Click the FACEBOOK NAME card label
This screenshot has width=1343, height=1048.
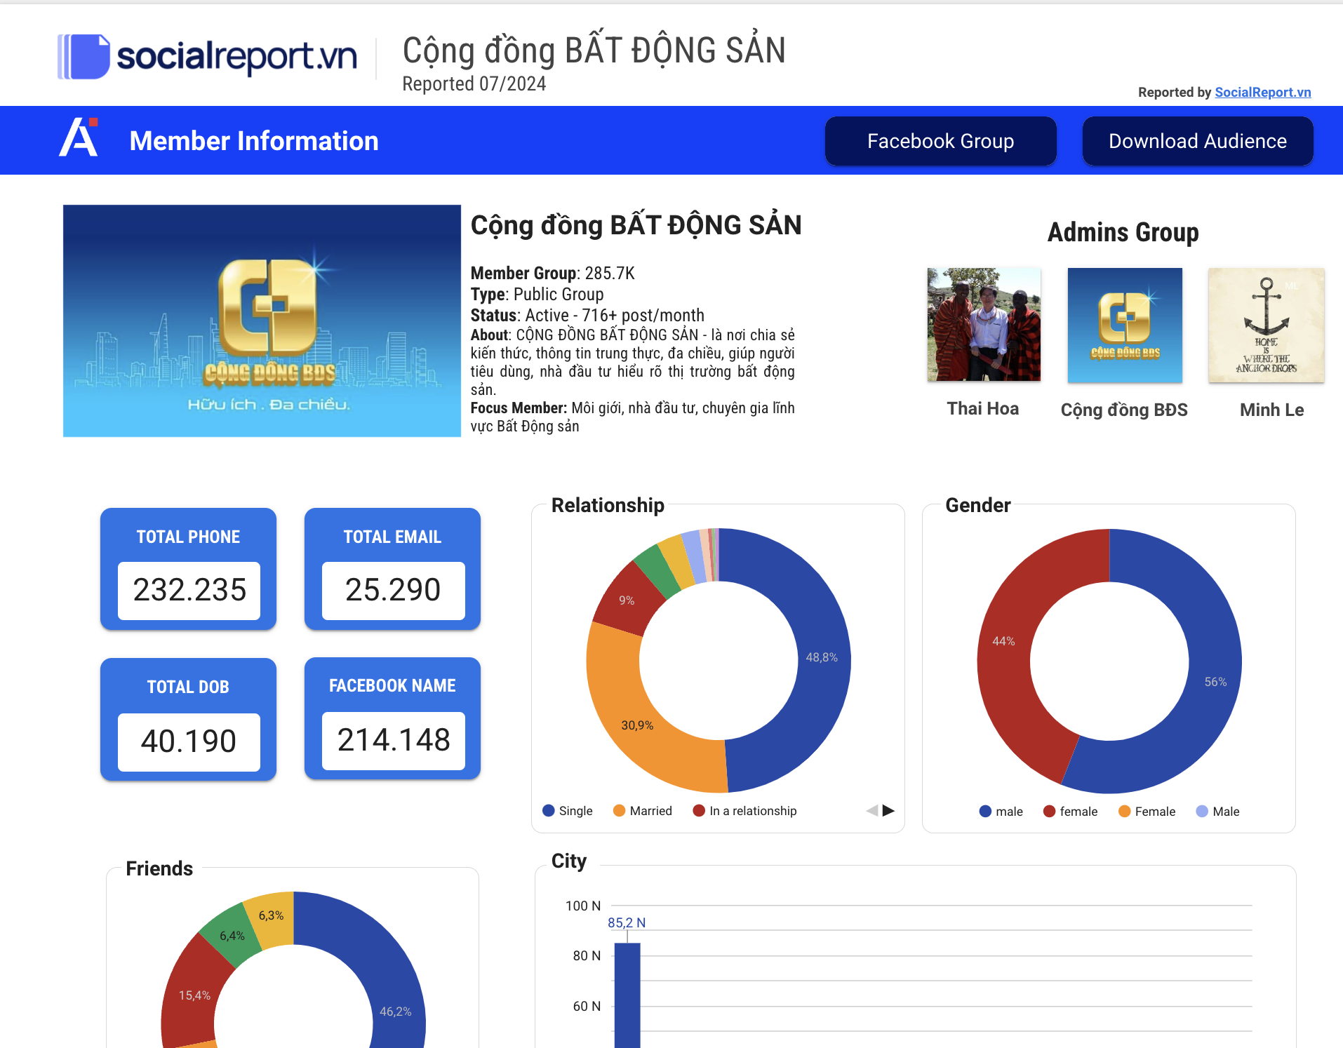(392, 685)
